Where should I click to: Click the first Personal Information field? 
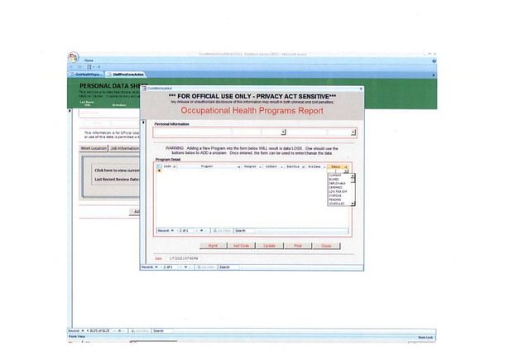(x=193, y=132)
